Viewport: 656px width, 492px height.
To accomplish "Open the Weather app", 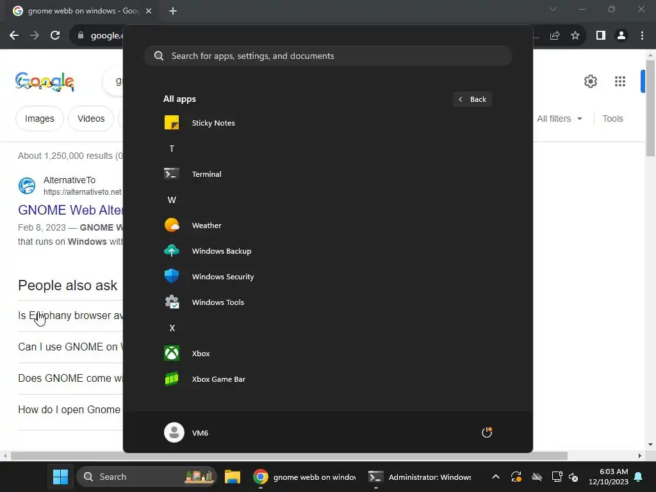I will click(327, 225).
